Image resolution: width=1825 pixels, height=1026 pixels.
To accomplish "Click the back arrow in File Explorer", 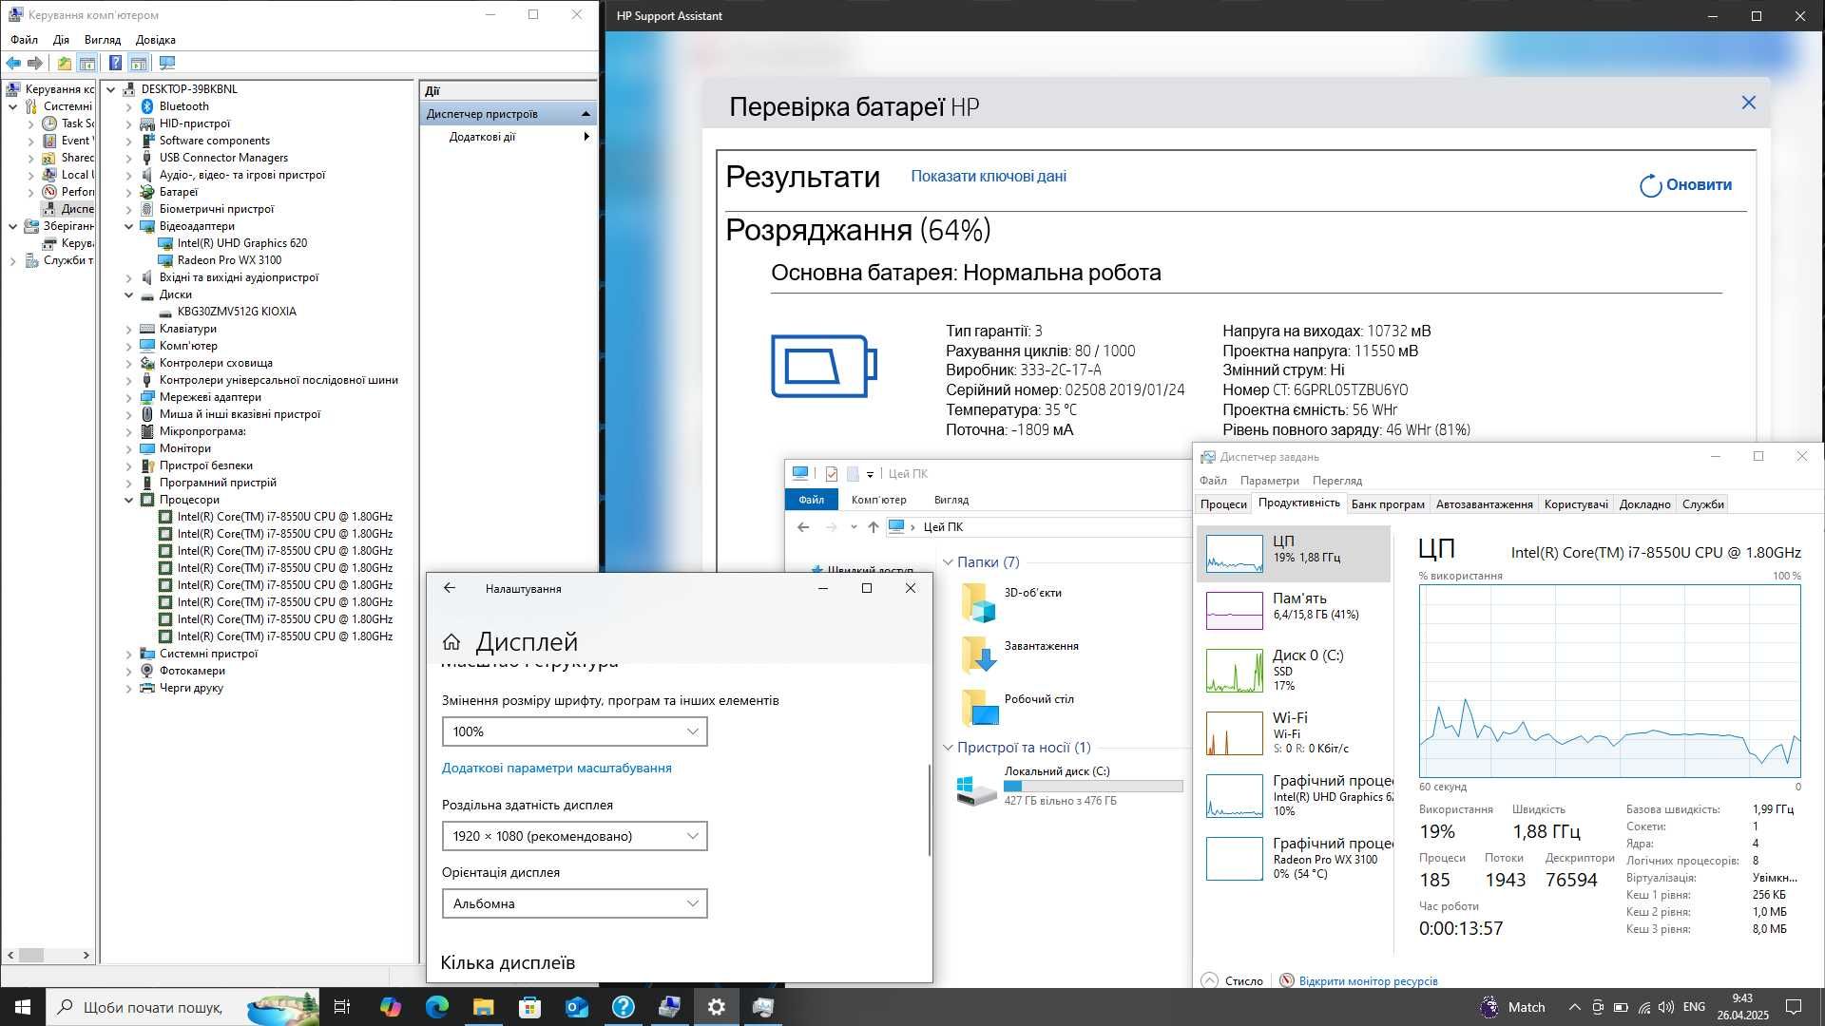I will (x=803, y=527).
